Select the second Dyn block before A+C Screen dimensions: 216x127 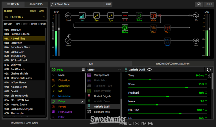pos(111,16)
